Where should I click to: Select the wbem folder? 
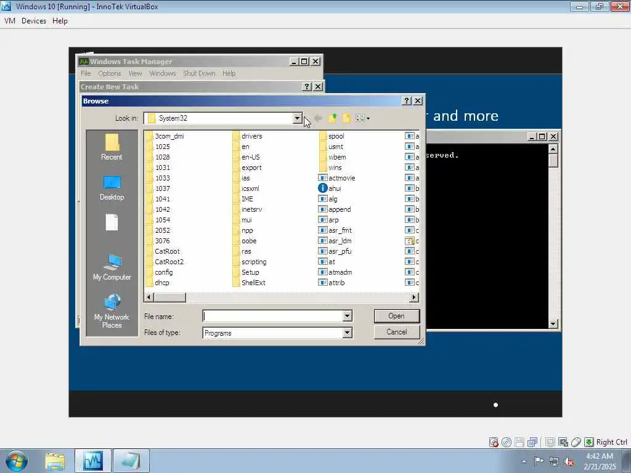click(332, 157)
